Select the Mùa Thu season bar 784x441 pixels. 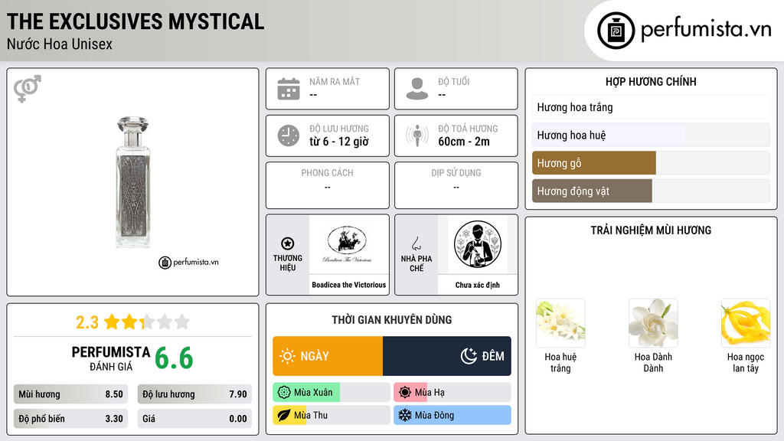[332, 415]
